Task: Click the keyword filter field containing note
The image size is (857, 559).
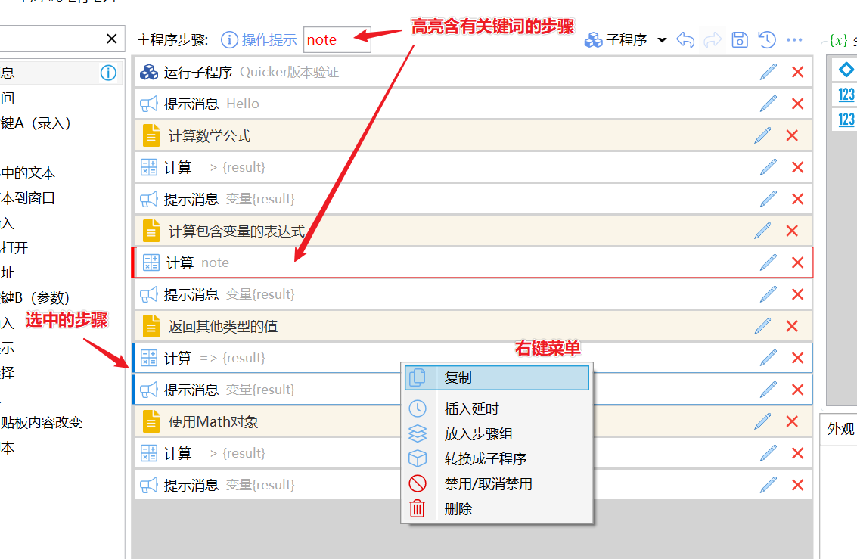Action: (x=337, y=40)
